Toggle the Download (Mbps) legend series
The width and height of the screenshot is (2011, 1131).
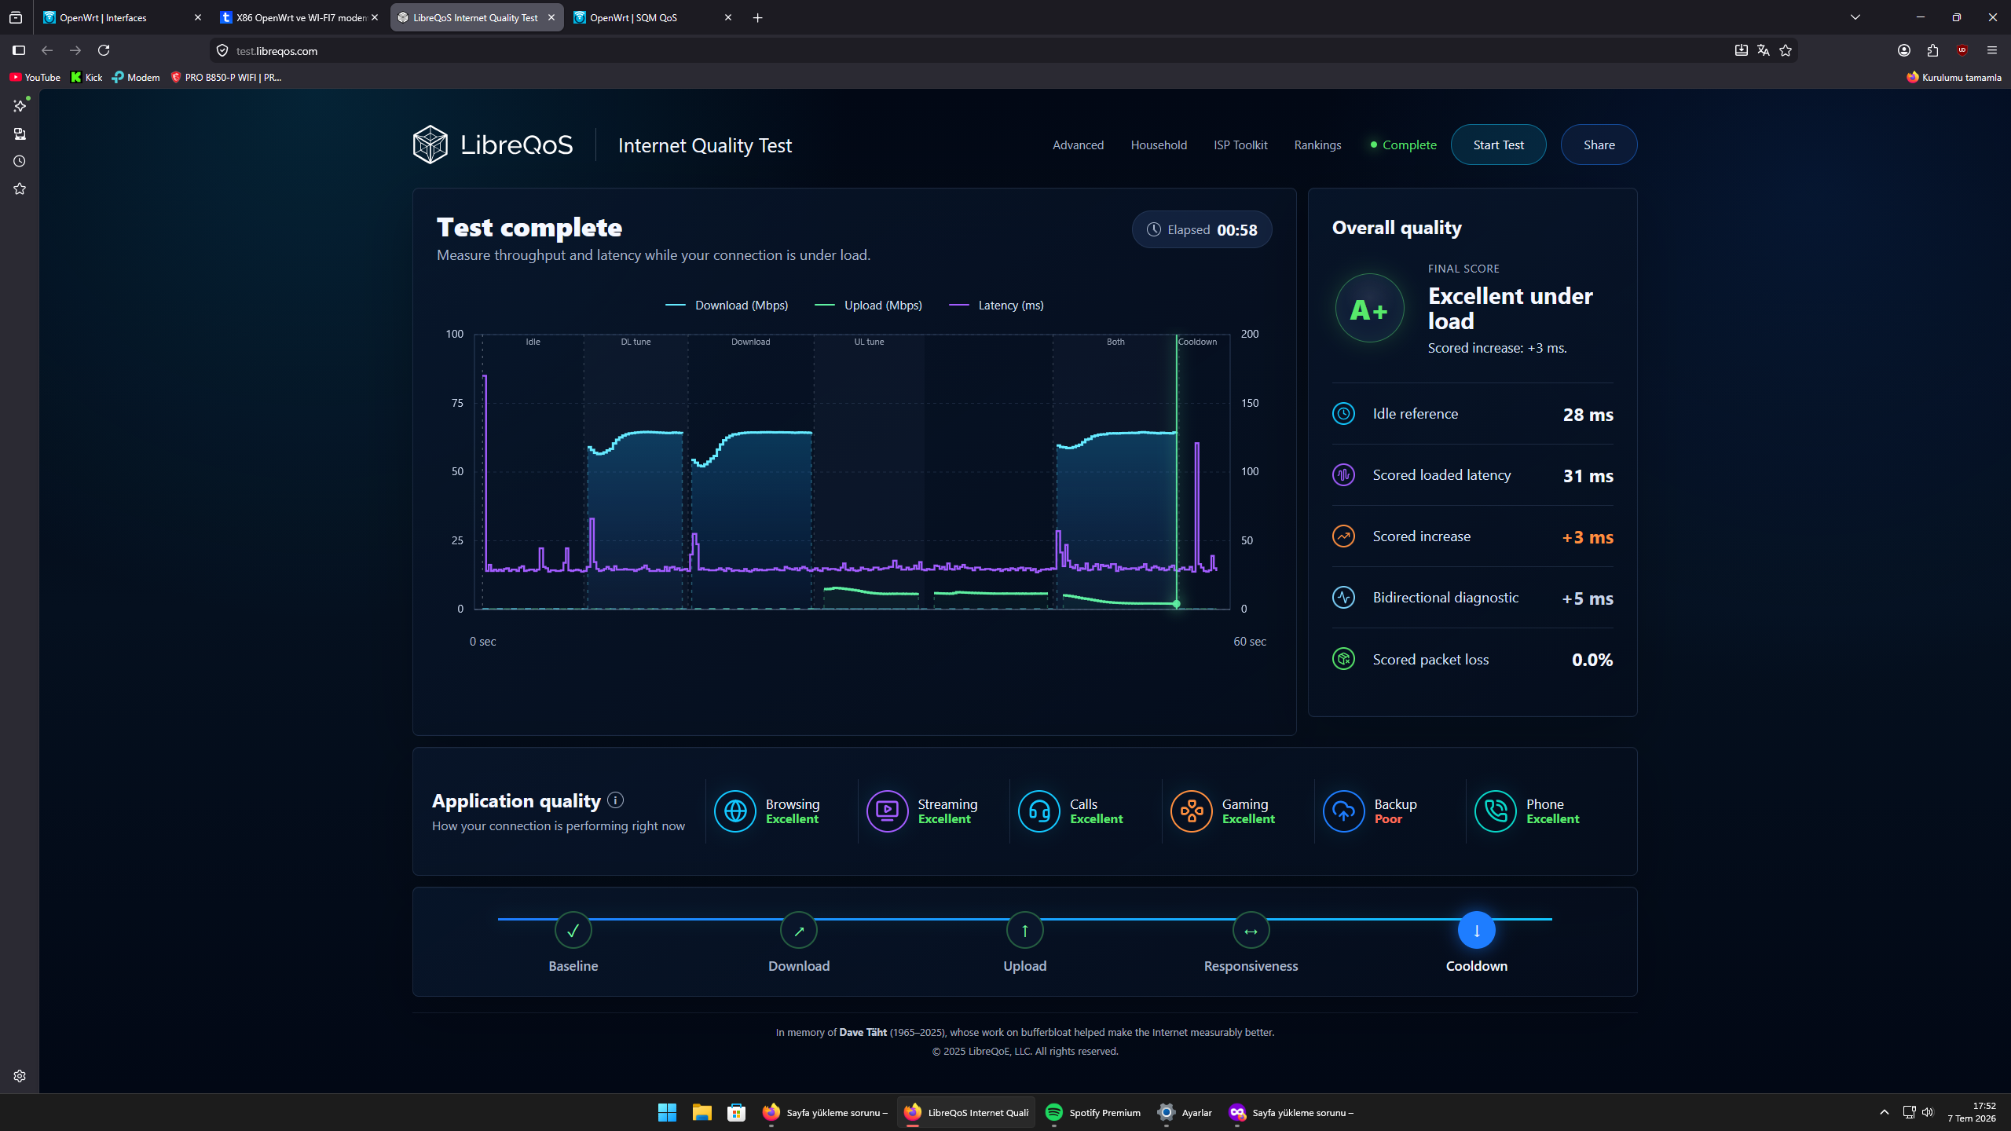(x=727, y=306)
